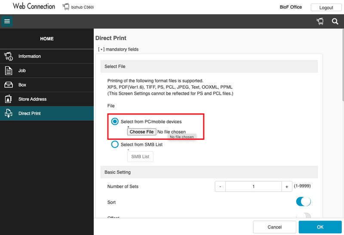Click the 'Basic Setting' section header

pos(209,172)
